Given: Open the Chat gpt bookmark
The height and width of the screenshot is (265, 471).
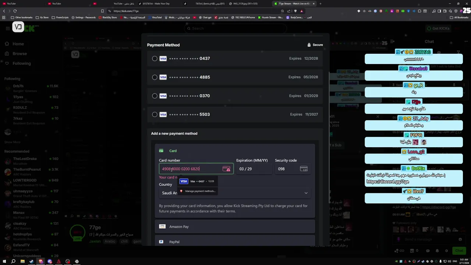Looking at the screenshot, I should 205,17.
